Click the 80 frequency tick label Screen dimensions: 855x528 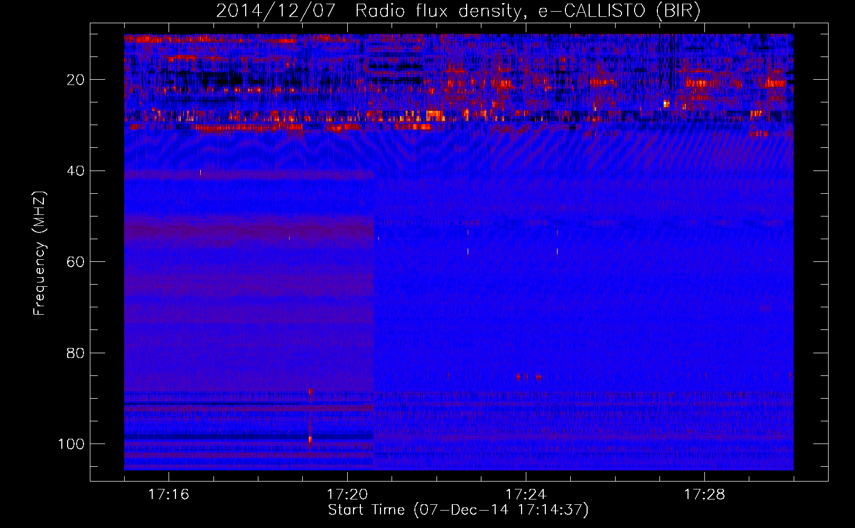tap(76, 353)
